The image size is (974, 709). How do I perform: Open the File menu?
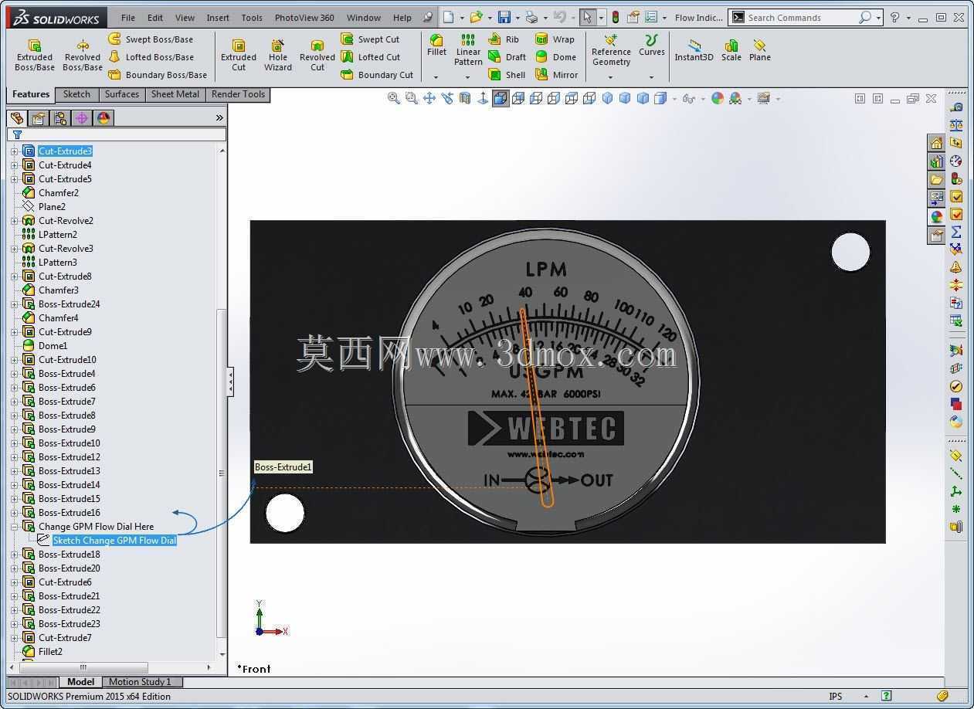(128, 17)
